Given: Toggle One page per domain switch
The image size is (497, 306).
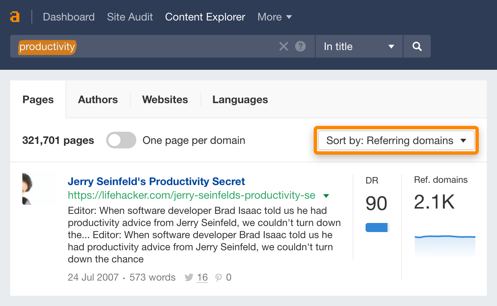Looking at the screenshot, I should pyautogui.click(x=121, y=140).
